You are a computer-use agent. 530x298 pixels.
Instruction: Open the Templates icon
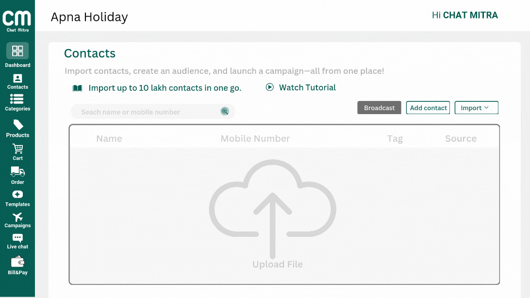(x=17, y=195)
